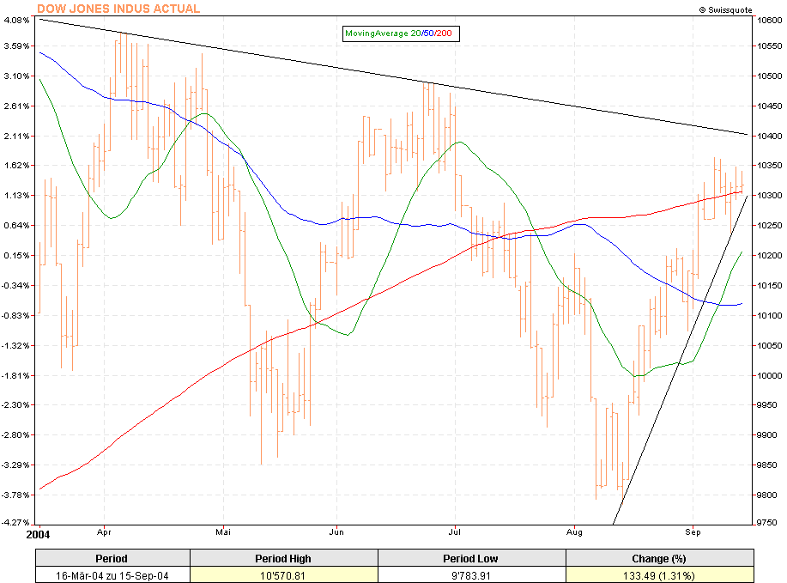Click the Aug month label

[574, 532]
